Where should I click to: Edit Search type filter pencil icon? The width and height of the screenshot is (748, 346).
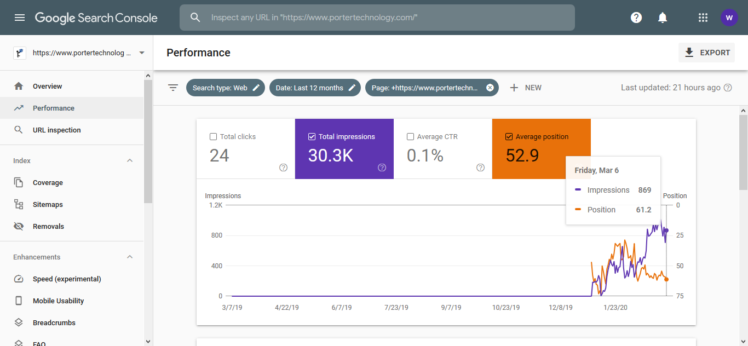coord(256,88)
